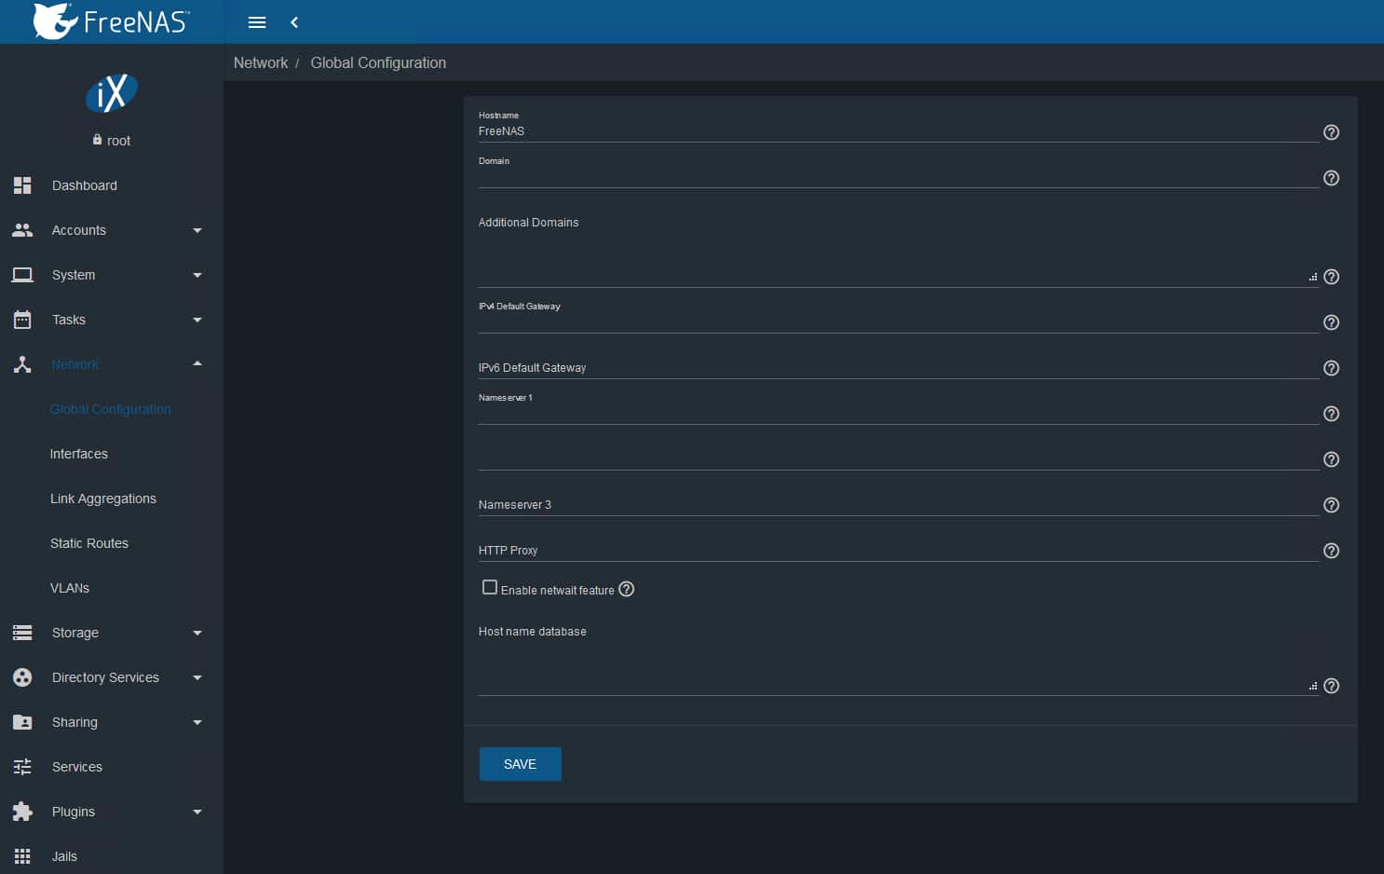1384x874 pixels.
Task: Show help for Enable netwait feature
Action: pyautogui.click(x=627, y=589)
